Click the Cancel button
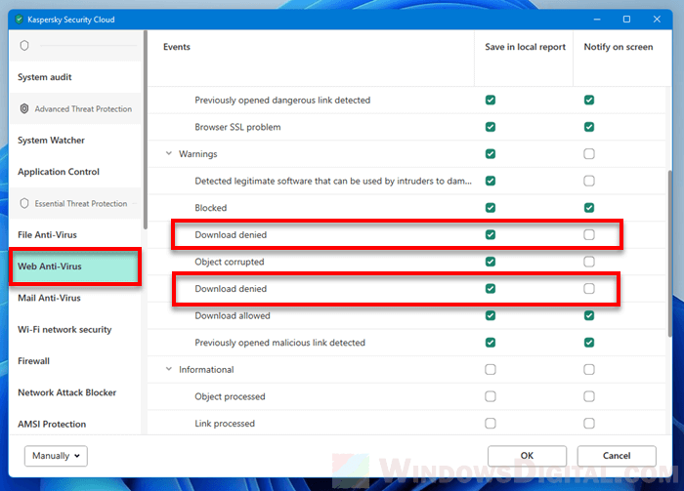The image size is (684, 491). pyautogui.click(x=617, y=456)
